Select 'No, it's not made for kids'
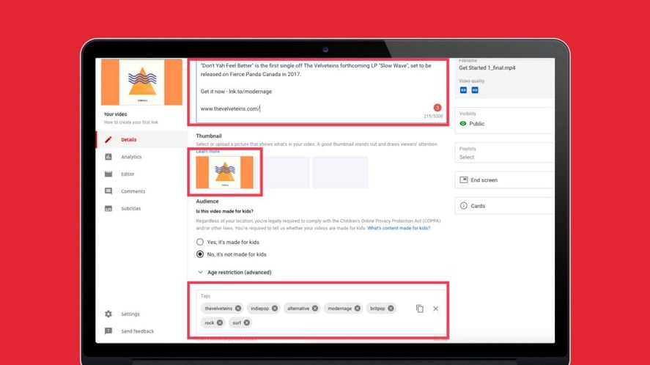Image resolution: width=650 pixels, height=365 pixels. coord(200,254)
